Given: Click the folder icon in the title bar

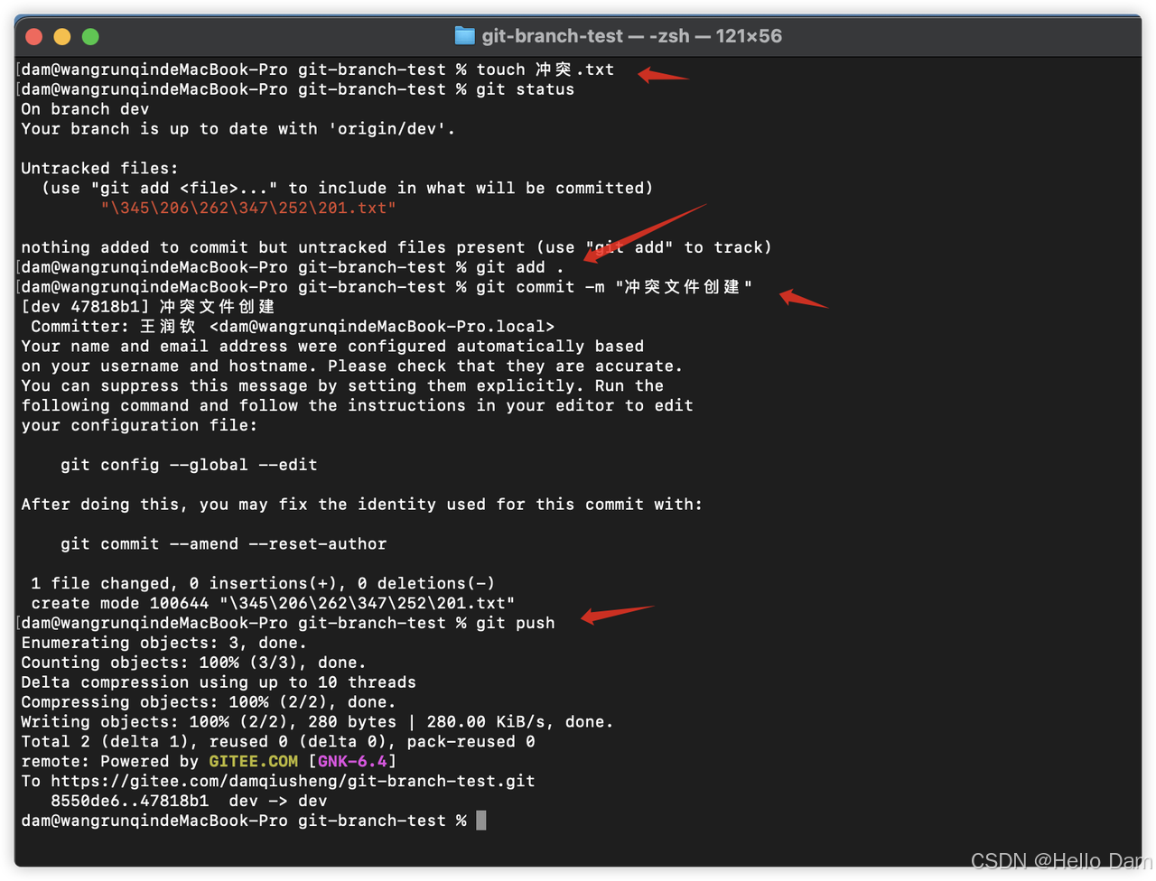Looking at the screenshot, I should click(x=464, y=36).
